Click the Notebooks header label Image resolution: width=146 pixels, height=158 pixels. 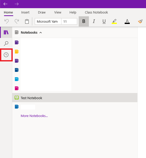click(x=29, y=32)
